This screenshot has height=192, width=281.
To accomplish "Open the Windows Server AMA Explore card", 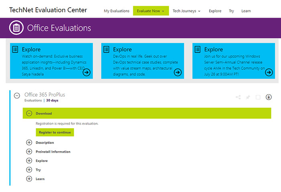I will (234, 61).
